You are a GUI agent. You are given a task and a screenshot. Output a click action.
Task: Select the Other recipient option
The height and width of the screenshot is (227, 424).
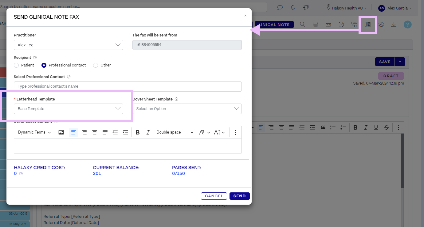[x=96, y=65]
